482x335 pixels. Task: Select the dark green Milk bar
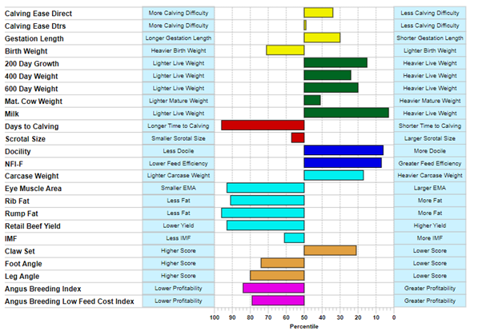[x=346, y=113]
